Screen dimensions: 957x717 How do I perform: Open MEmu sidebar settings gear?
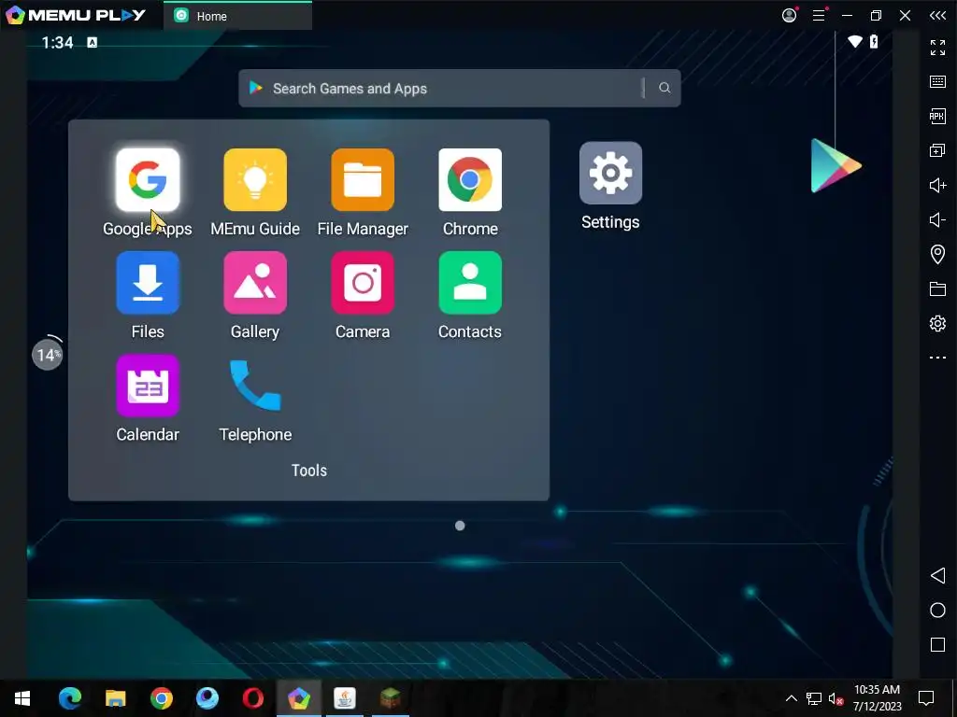coord(937,323)
